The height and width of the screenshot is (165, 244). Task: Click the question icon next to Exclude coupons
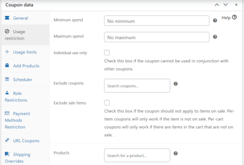pos(176,84)
